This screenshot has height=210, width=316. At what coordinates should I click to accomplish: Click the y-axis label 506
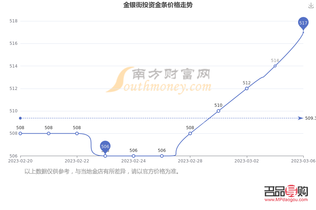click(13, 156)
